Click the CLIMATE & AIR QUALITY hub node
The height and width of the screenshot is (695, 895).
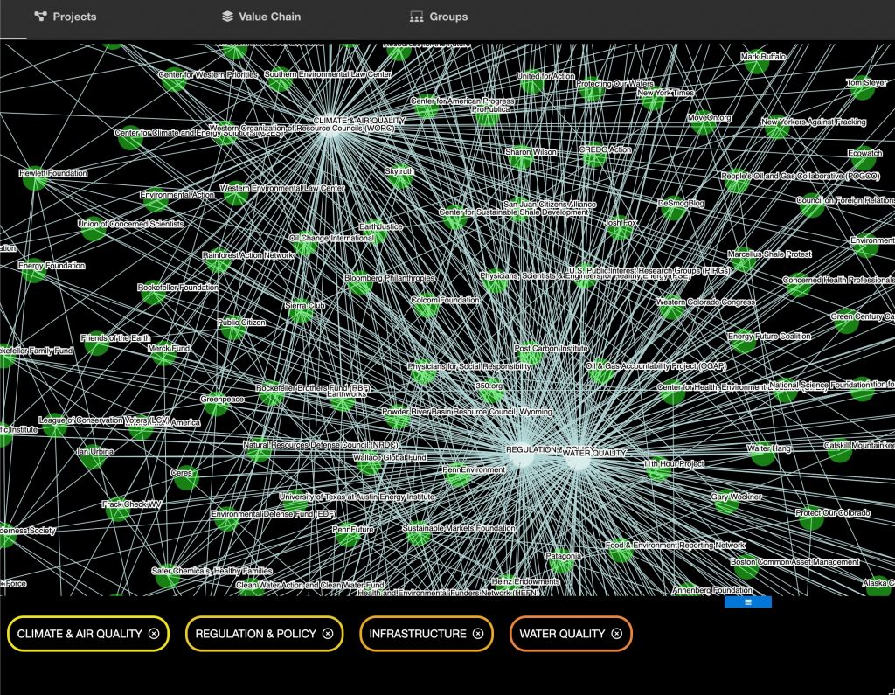click(330, 128)
